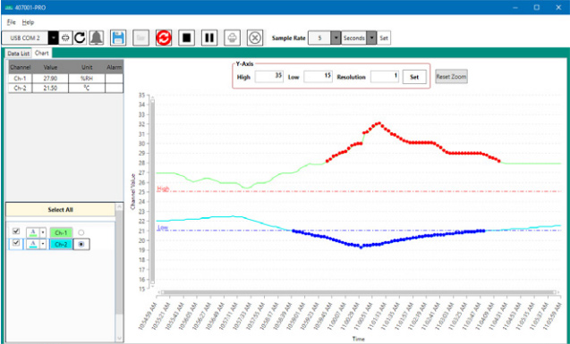Viewport: 570px width, 344px height.
Task: Open the File menu
Action: click(12, 22)
